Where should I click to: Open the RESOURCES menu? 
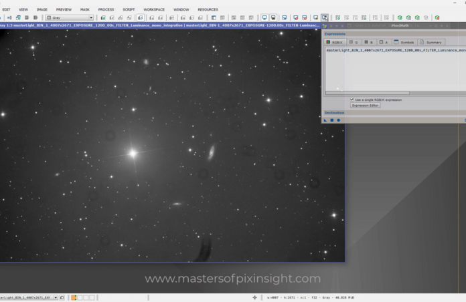point(208,9)
